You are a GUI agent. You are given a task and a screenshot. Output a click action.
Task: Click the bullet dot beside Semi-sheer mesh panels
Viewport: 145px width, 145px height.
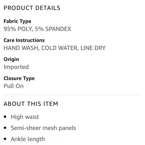pyautogui.click(x=5, y=128)
